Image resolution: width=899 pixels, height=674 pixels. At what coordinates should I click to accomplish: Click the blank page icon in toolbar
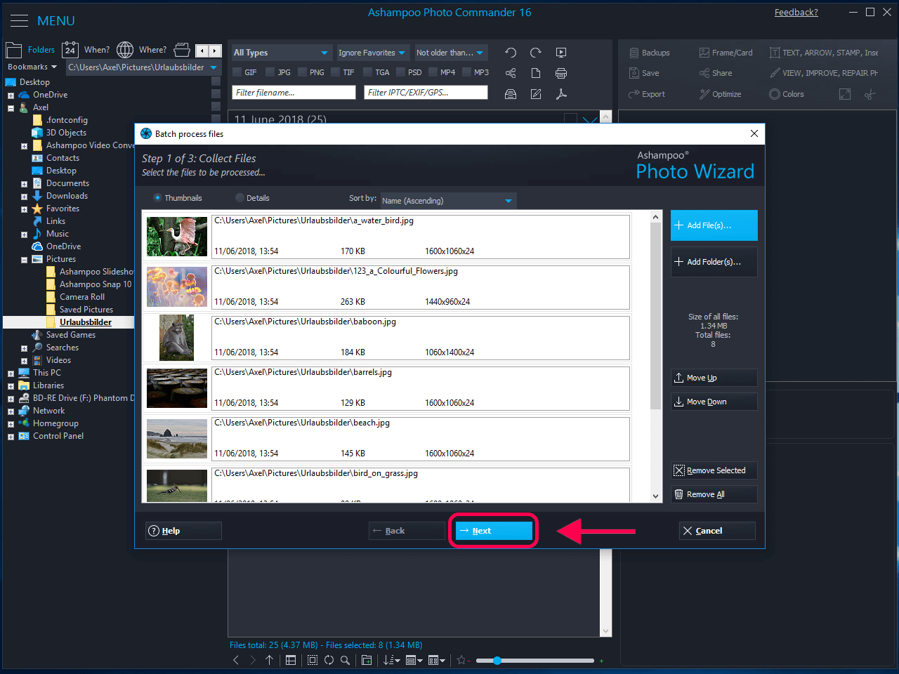[536, 73]
